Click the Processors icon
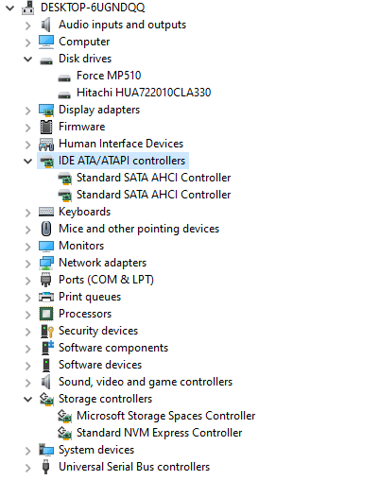The image size is (379, 480). click(46, 314)
